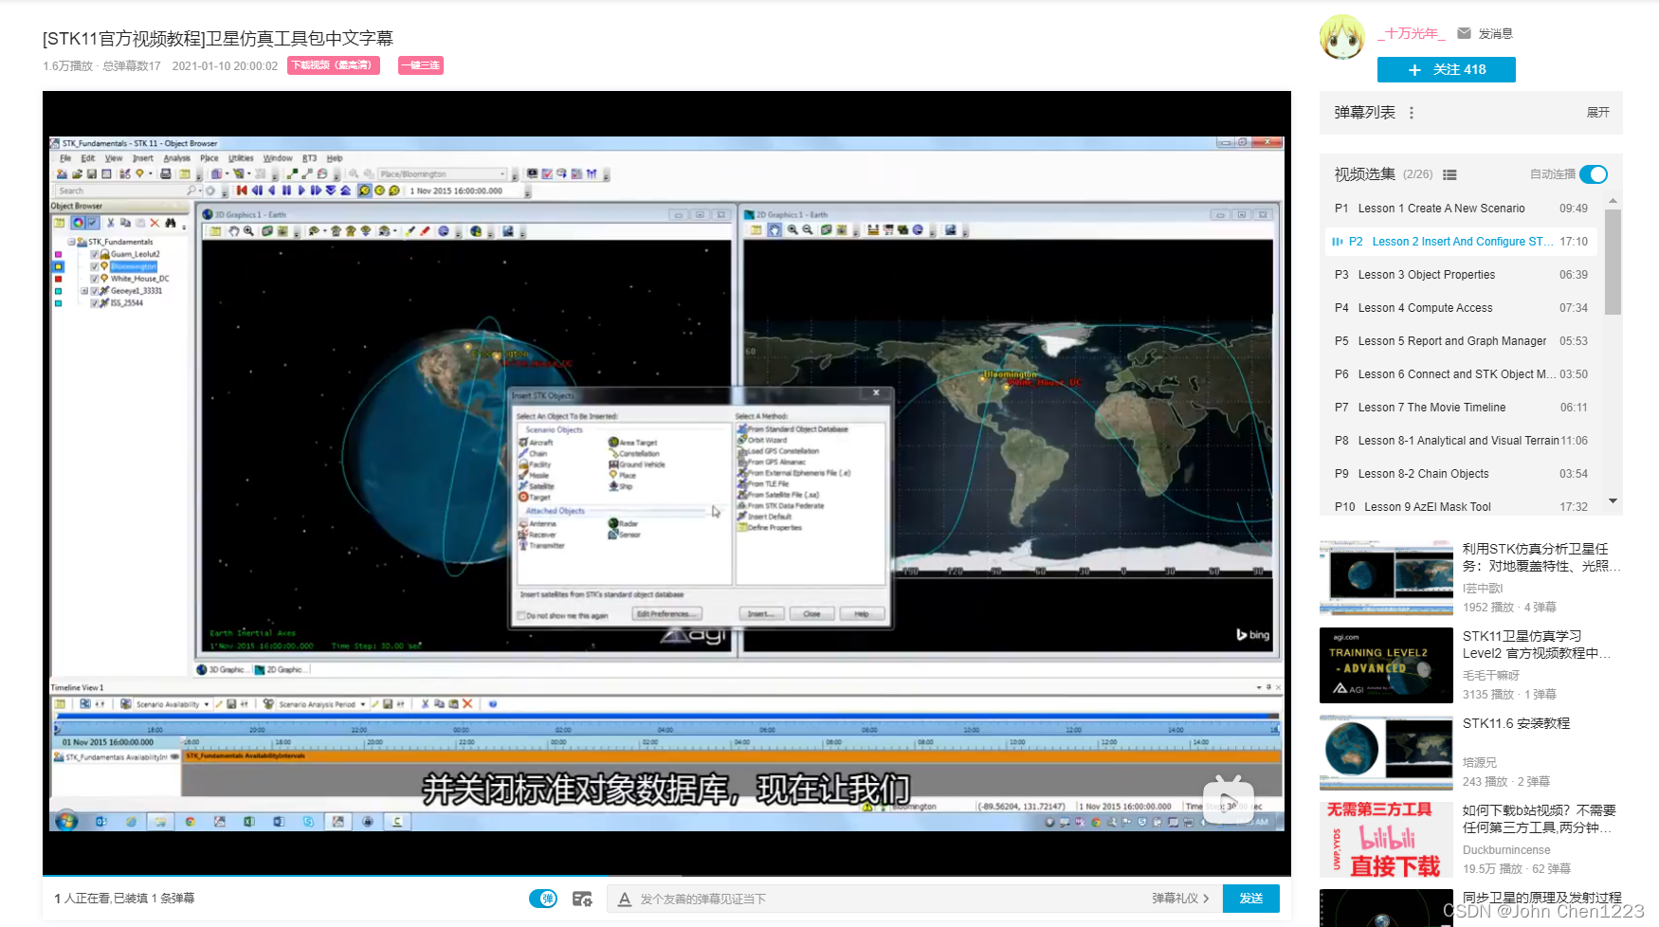Open 如何下载b站视频 recommended video thumbnail
This screenshot has height=927, width=1659.
1386,840
